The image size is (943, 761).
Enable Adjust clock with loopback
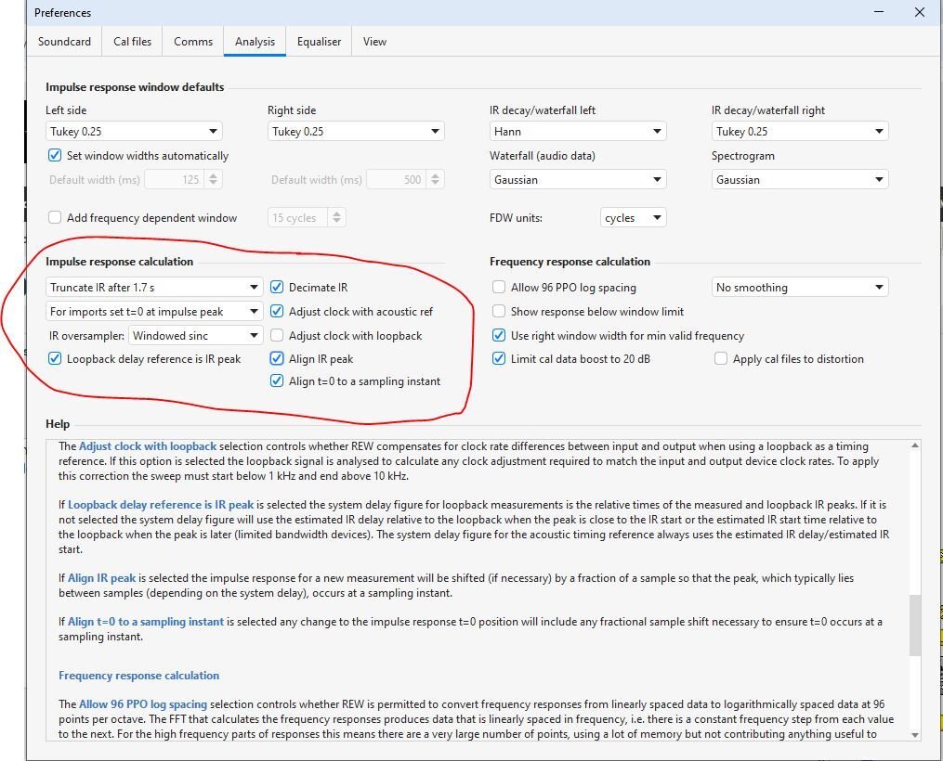coord(277,335)
